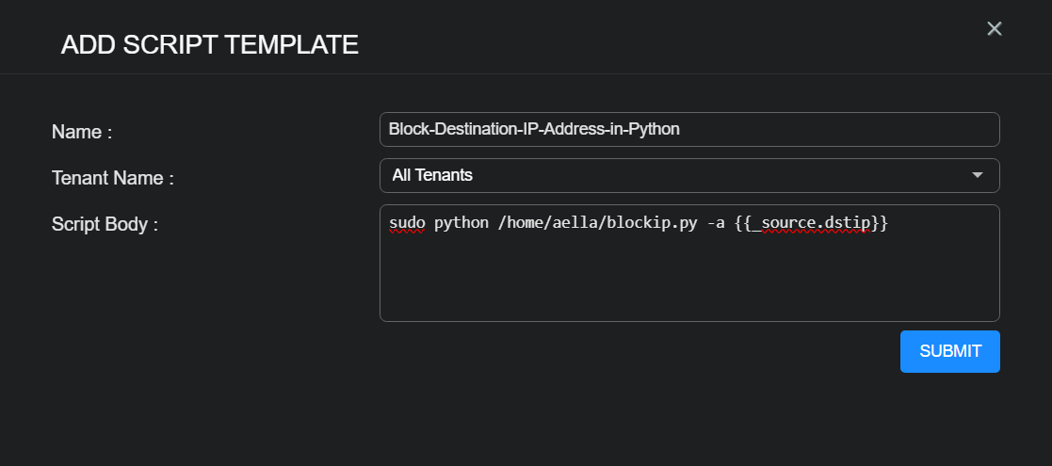
Task: Click the '-a' flag in the script body
Action: click(x=715, y=224)
